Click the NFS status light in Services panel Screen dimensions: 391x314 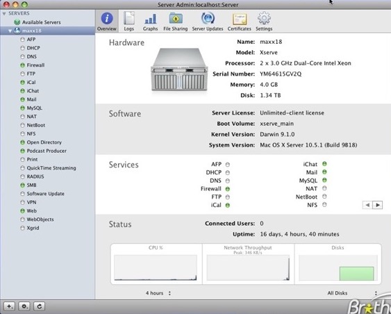(x=324, y=205)
